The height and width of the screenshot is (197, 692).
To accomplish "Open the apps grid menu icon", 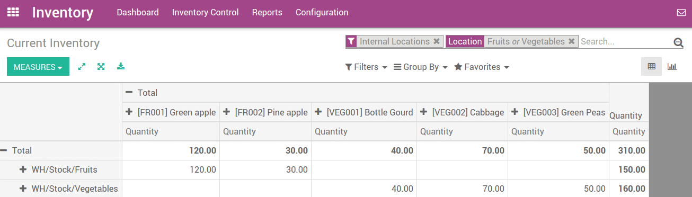I will coord(13,12).
